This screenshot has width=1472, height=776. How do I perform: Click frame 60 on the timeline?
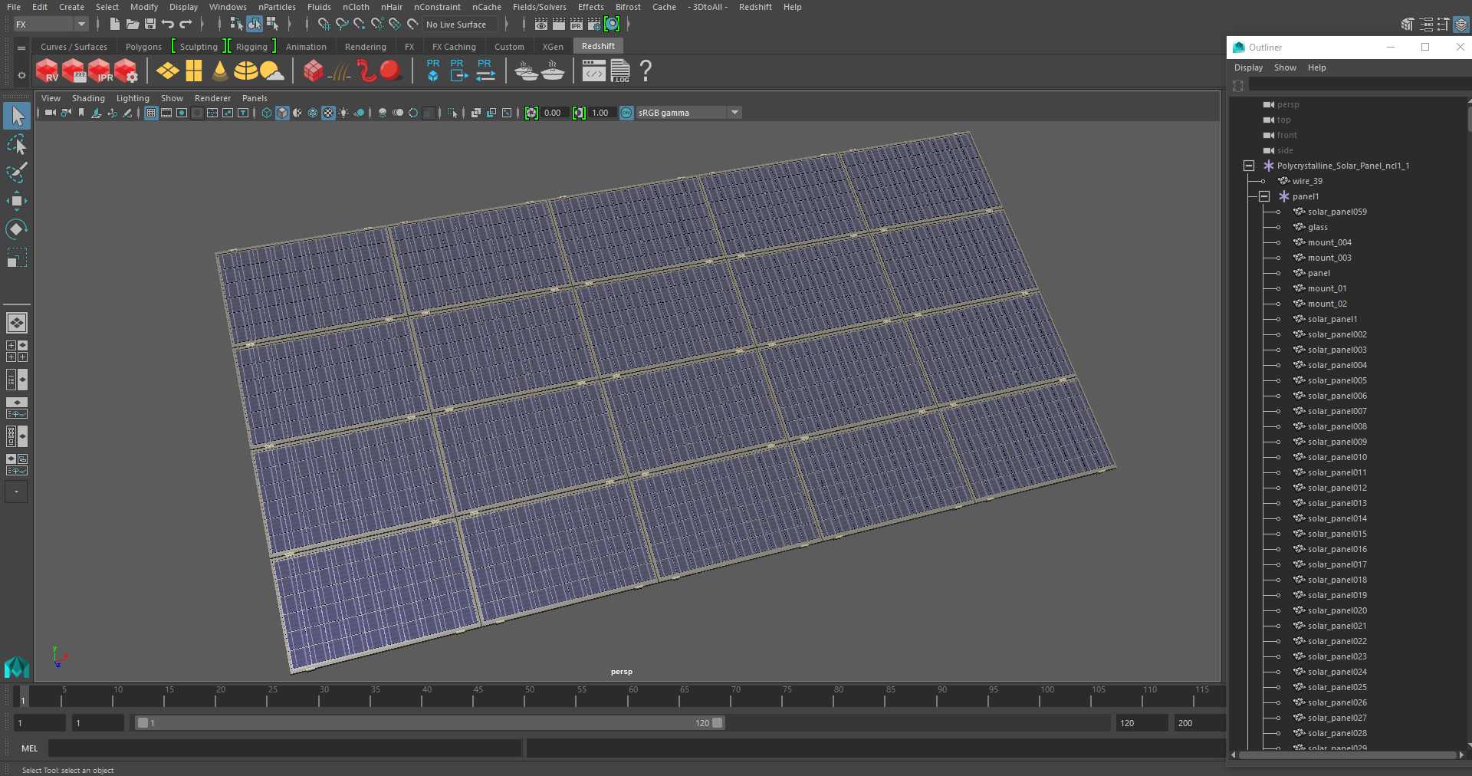click(628, 696)
